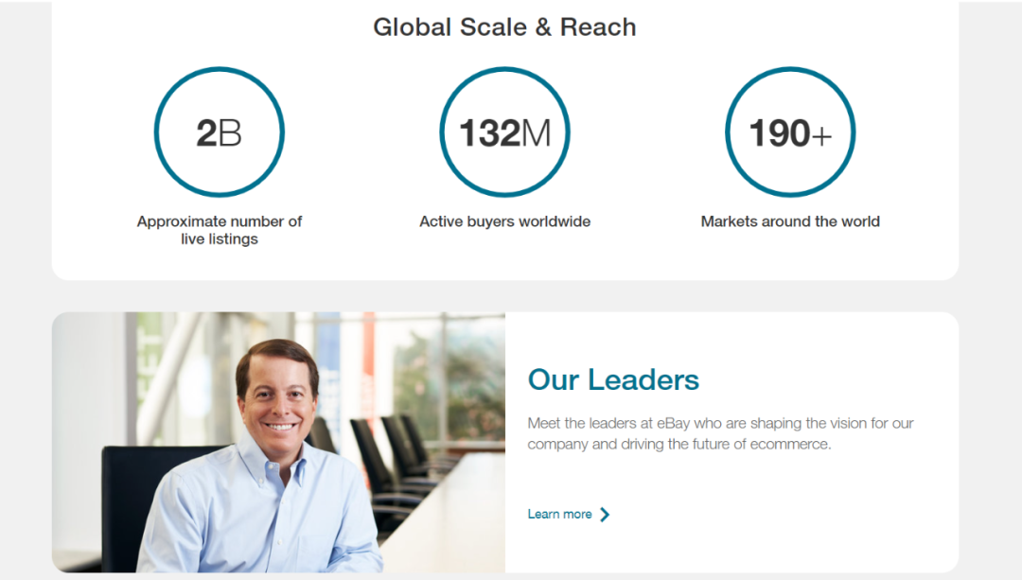Click the "Global Scale & Reach" heading
The height and width of the screenshot is (580, 1022).
point(504,27)
